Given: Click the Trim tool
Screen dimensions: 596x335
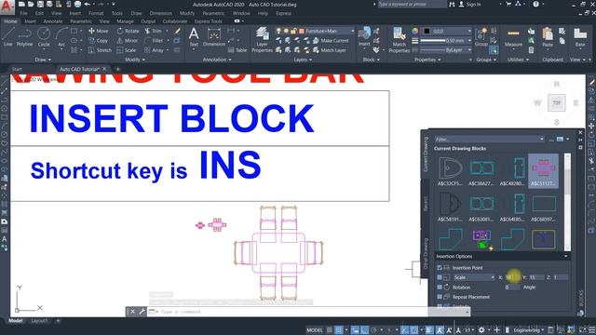Looking at the screenshot, I should [x=153, y=31].
